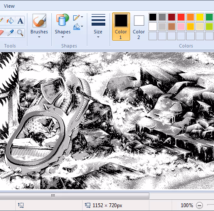Select the Magnifier tool
This screenshot has width=214, height=211.
(20, 33)
